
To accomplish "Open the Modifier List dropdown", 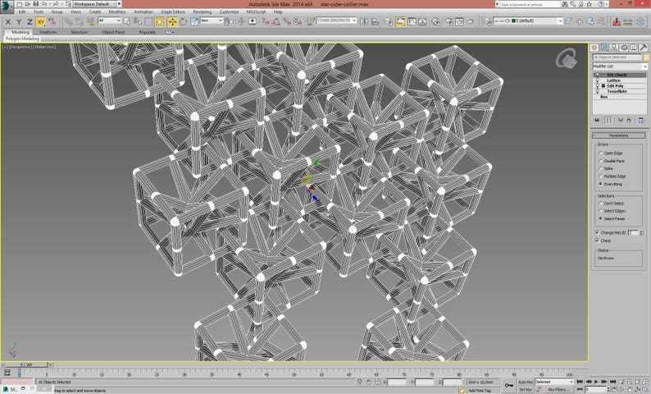I will tap(620, 66).
